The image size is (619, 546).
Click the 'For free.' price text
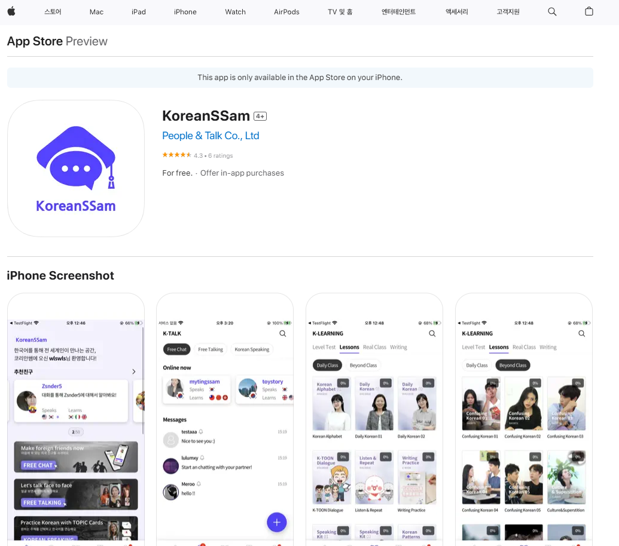tap(177, 173)
